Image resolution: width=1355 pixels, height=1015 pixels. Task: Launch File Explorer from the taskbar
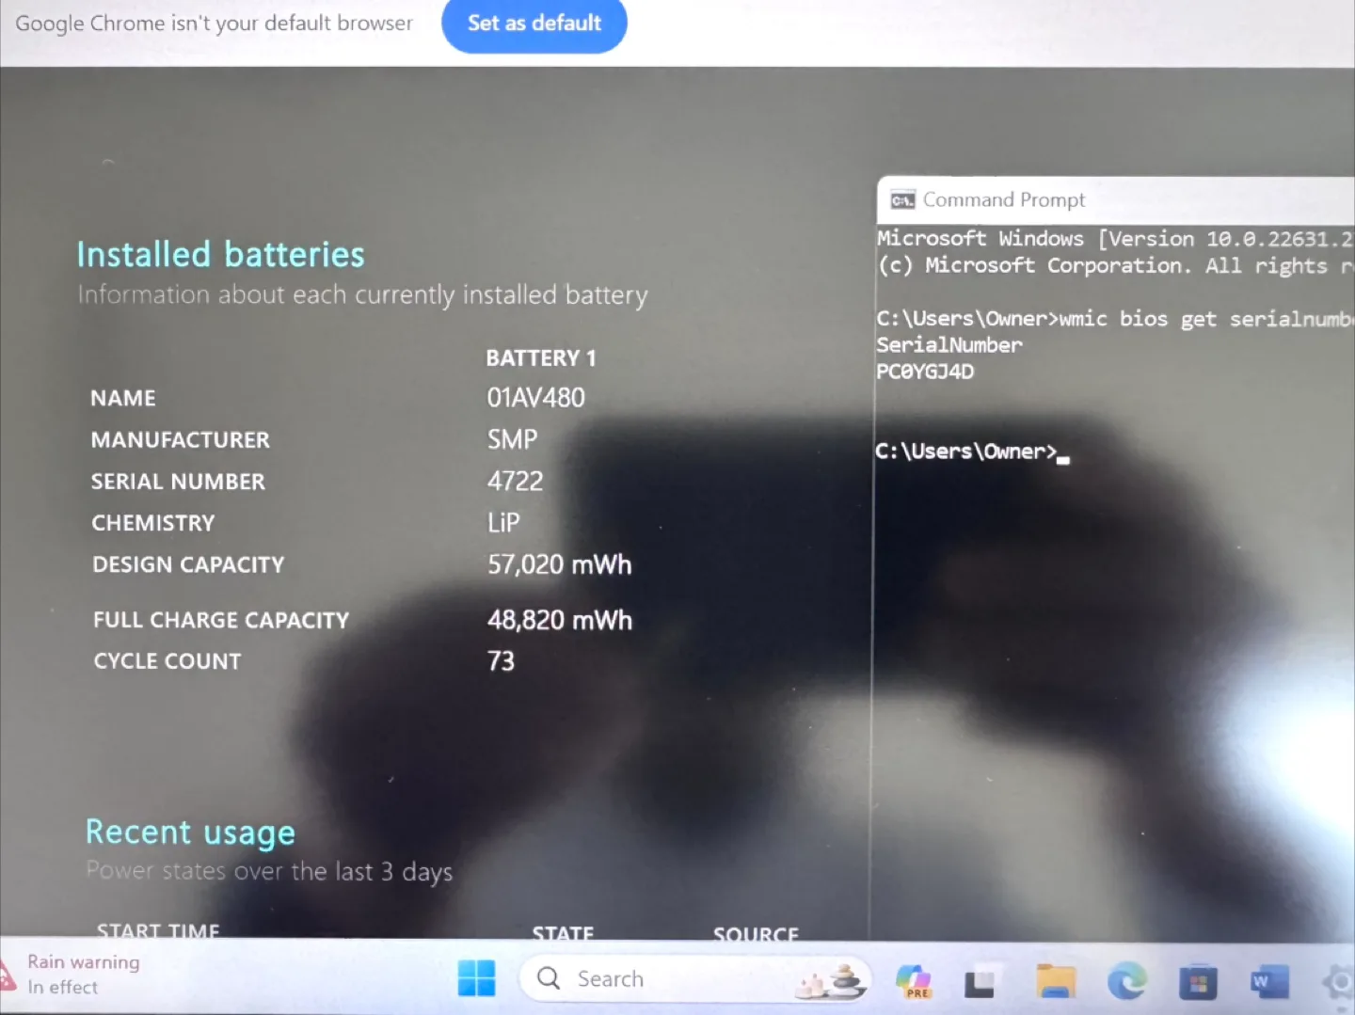pyautogui.click(x=1056, y=981)
